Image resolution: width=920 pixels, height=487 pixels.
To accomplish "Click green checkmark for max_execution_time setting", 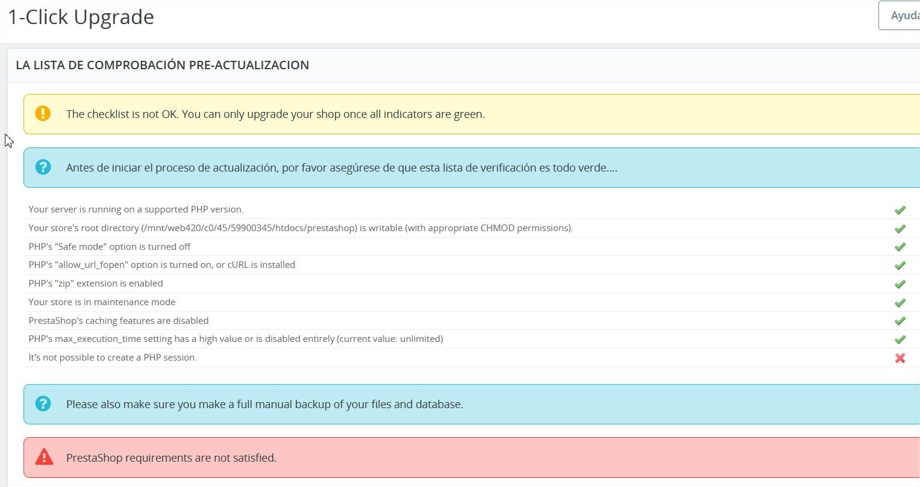I will tap(900, 340).
